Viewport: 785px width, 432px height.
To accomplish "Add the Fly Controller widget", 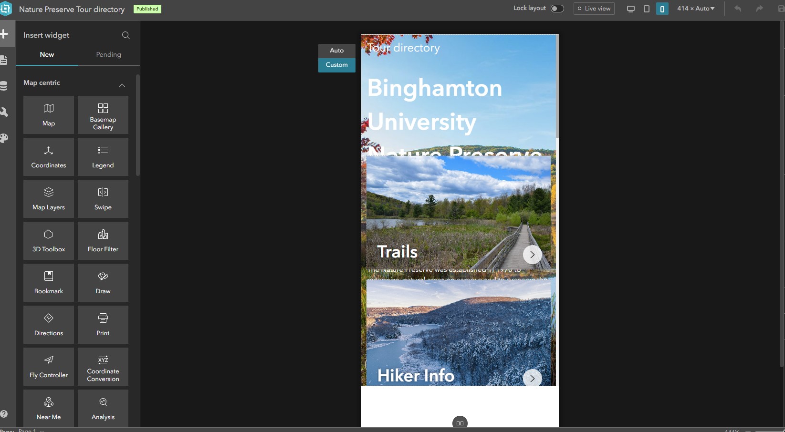I will tap(49, 367).
